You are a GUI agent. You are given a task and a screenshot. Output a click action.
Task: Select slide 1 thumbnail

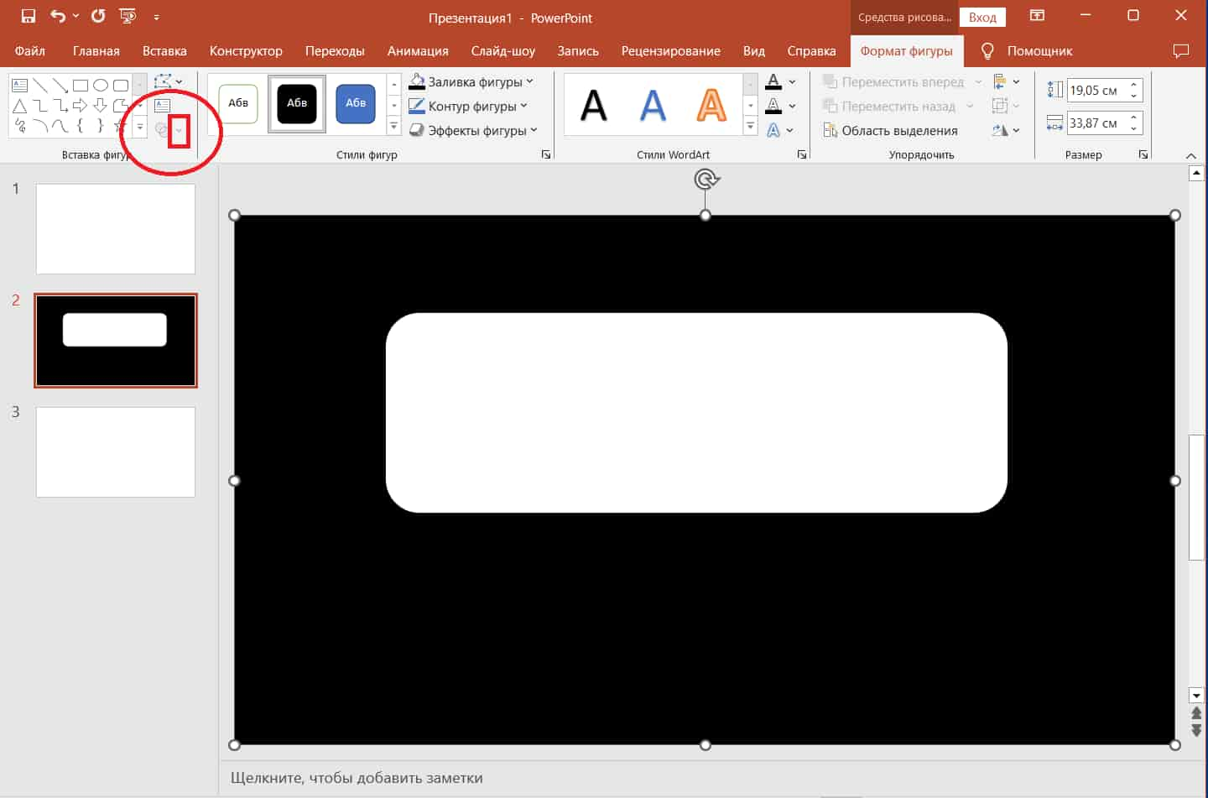pyautogui.click(x=116, y=229)
